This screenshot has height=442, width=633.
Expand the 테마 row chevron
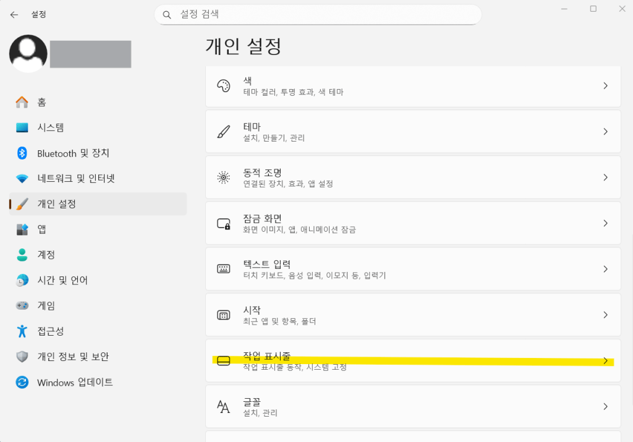(605, 132)
